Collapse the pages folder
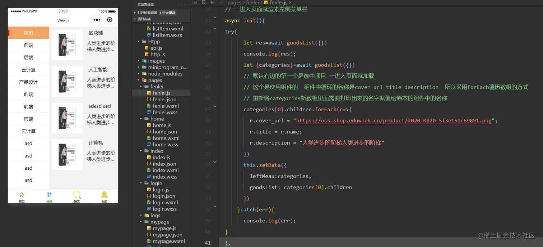The image size is (543, 247). [x=139, y=80]
